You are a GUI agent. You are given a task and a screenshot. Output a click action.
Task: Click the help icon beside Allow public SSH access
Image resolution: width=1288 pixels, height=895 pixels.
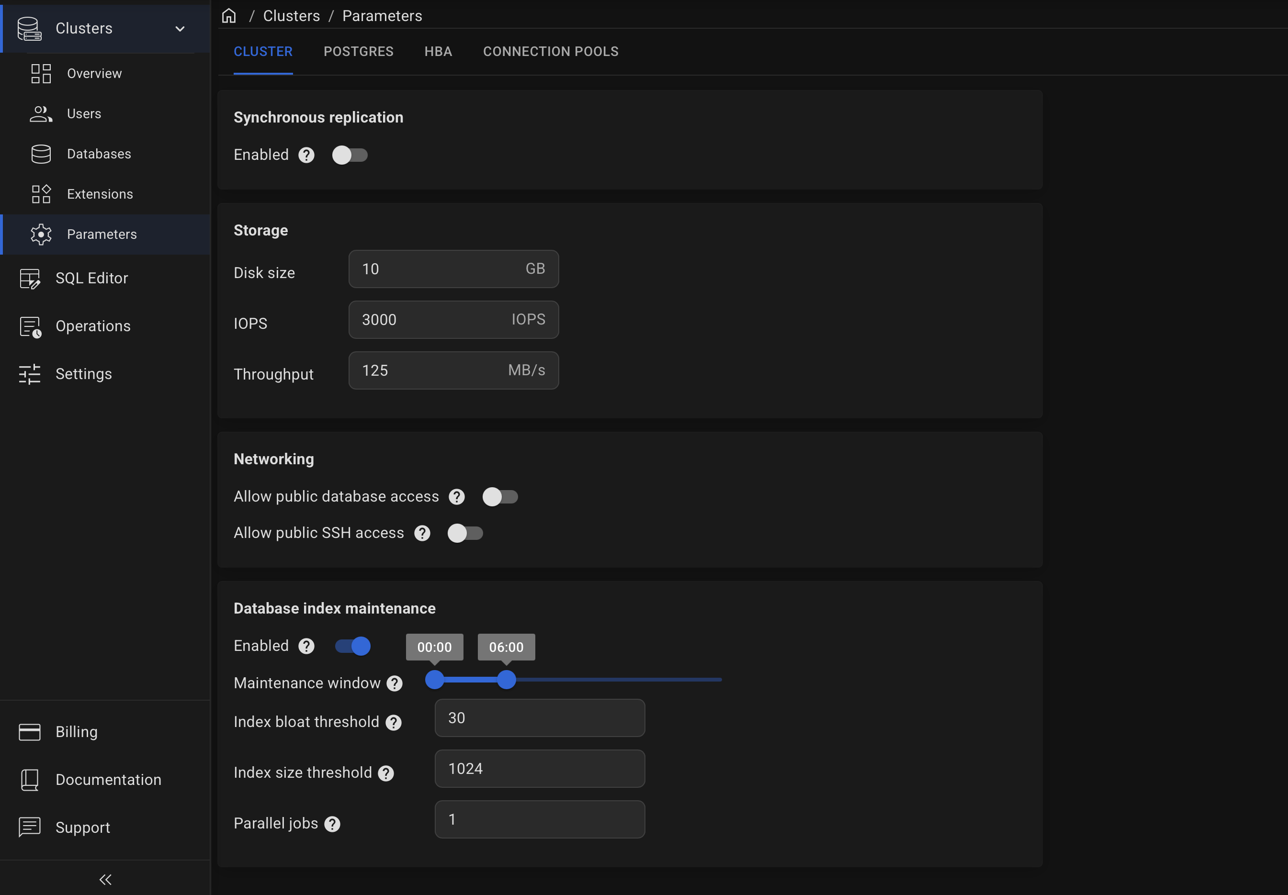pyautogui.click(x=422, y=533)
